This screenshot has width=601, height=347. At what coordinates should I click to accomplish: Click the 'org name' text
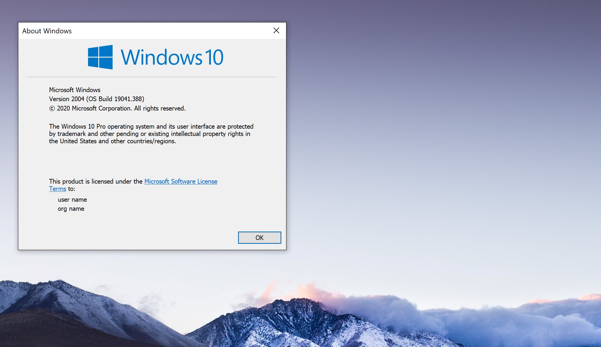point(71,209)
